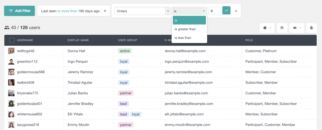The width and height of the screenshot is (322, 130).
Task: Click avatar of goldenkoala401
Action: coord(11,104)
